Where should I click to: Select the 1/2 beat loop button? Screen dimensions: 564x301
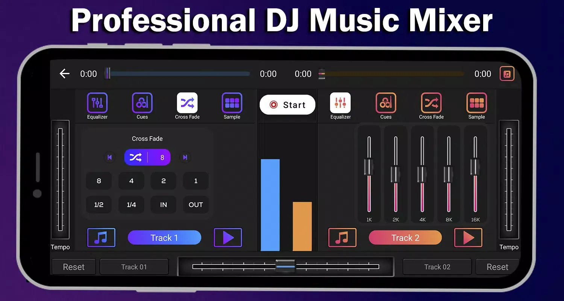pyautogui.click(x=99, y=205)
